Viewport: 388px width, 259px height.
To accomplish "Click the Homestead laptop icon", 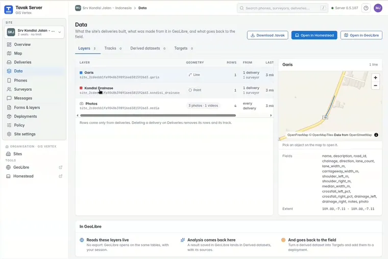I will (8, 176).
